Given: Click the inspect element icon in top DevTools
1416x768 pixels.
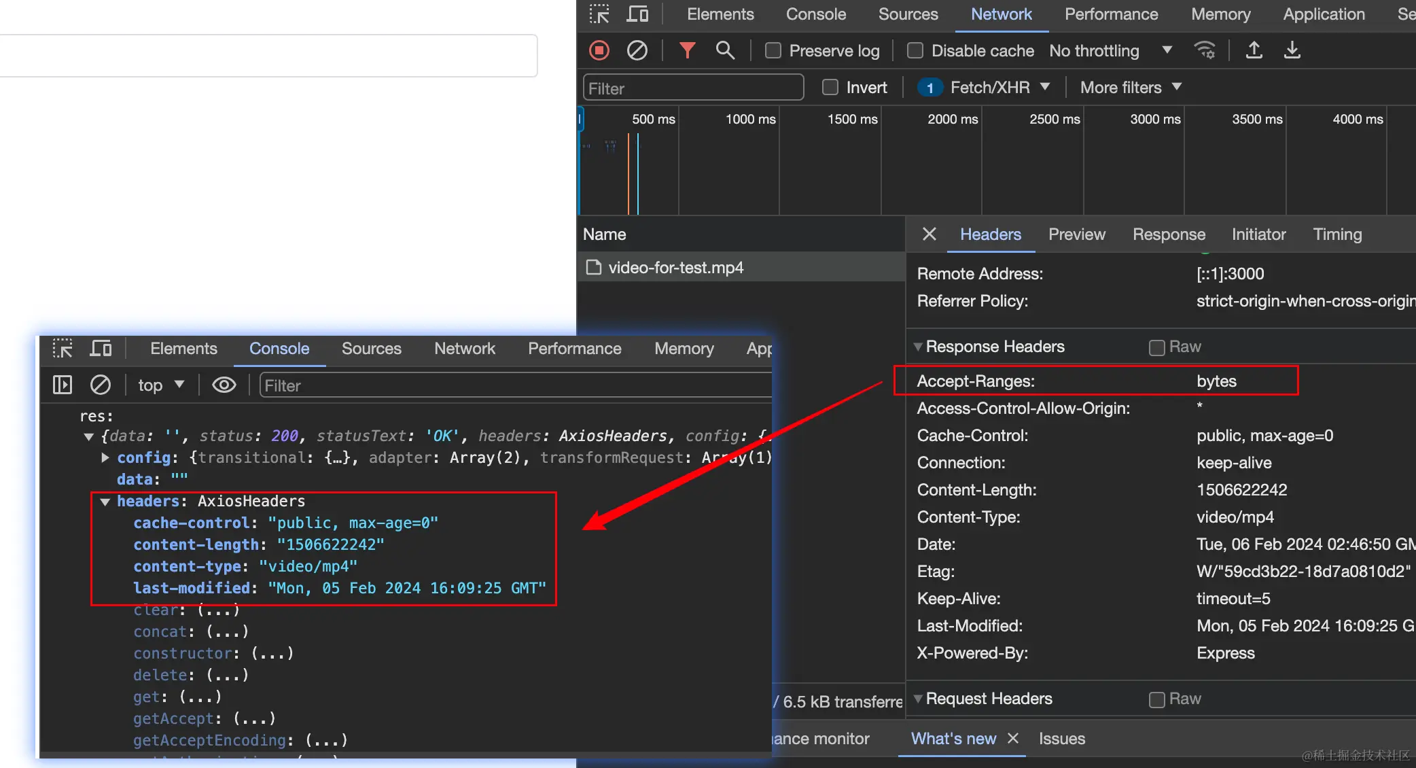Looking at the screenshot, I should point(599,14).
